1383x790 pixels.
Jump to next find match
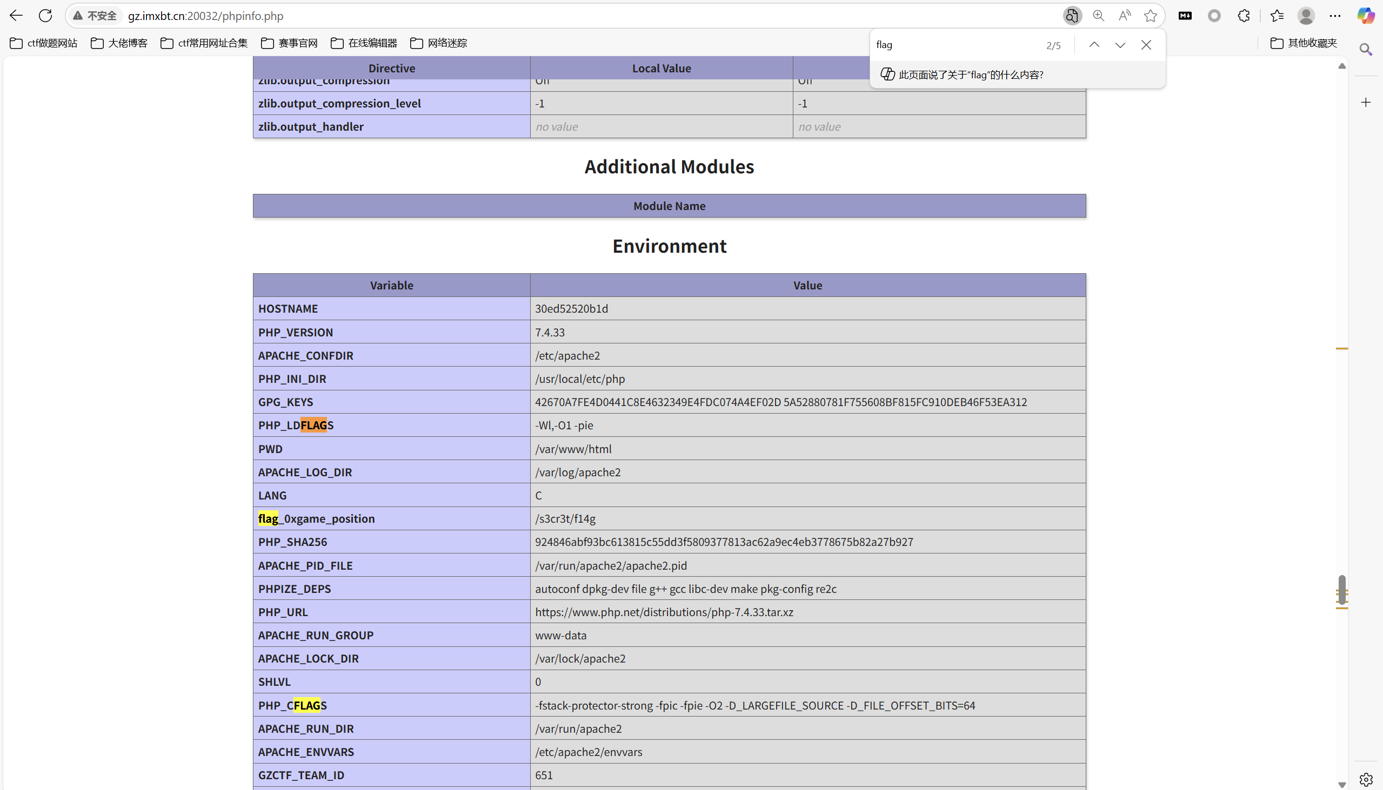click(1120, 45)
